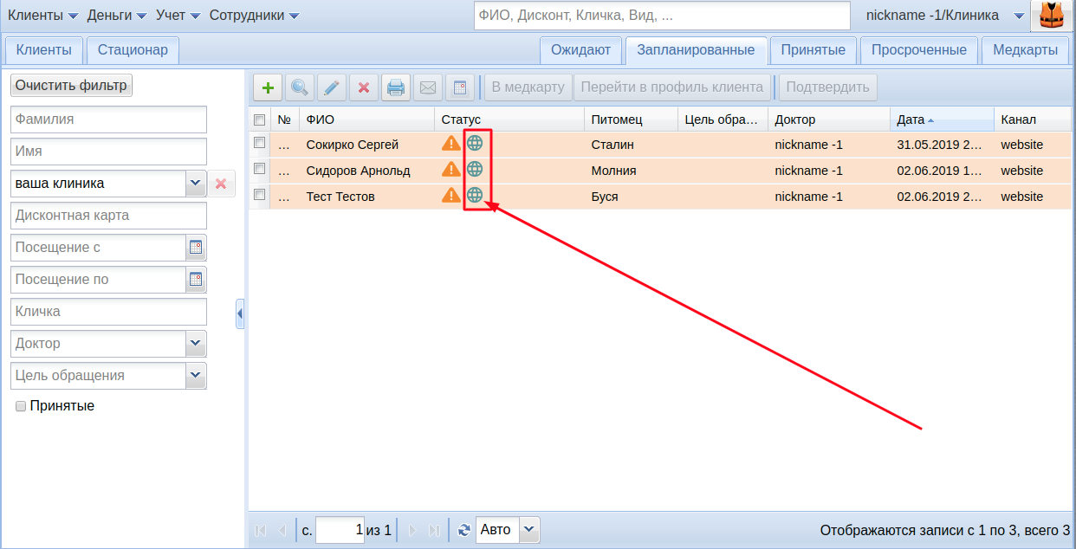Select the Сидоров Арнольд row checkbox
Screen dimensions: 1076x549
pyautogui.click(x=259, y=169)
